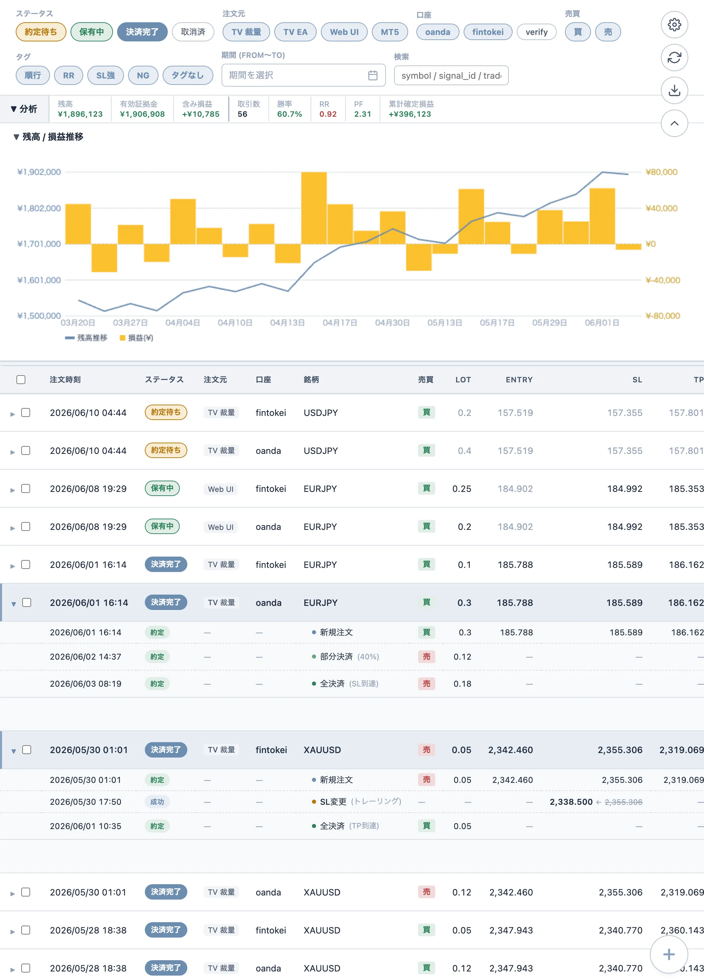Toggle the 約定待ち status filter

click(41, 32)
